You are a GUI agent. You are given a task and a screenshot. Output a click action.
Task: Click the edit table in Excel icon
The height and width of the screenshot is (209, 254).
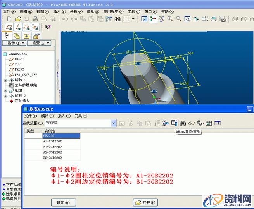tap(218, 123)
